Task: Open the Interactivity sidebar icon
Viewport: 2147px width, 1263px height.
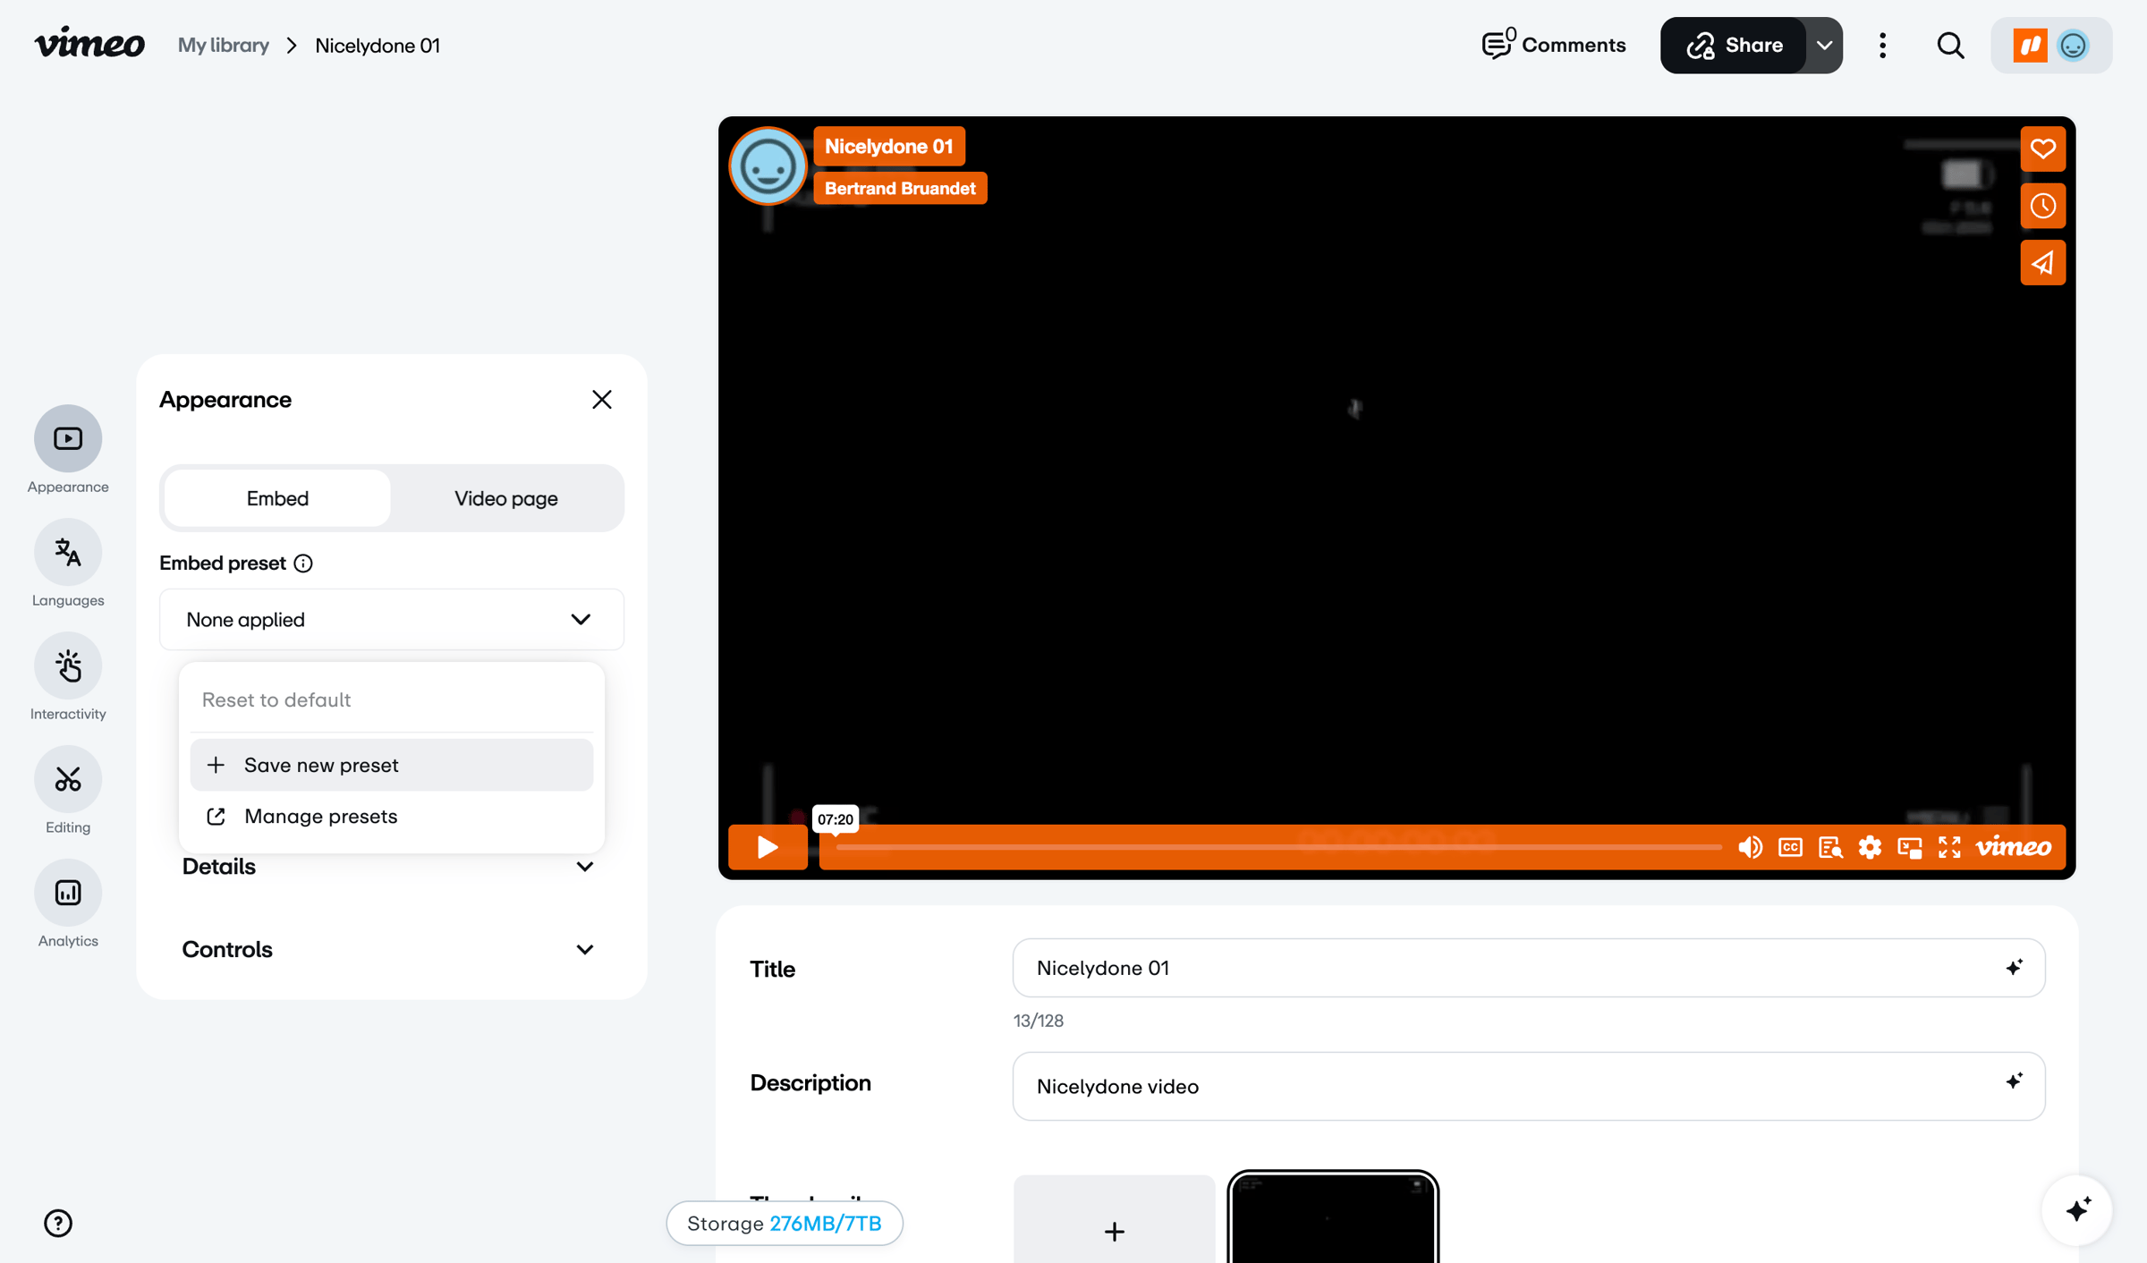Action: tap(68, 665)
